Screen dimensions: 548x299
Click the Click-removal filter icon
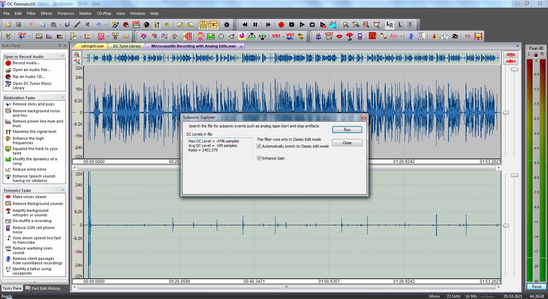click(x=22, y=36)
